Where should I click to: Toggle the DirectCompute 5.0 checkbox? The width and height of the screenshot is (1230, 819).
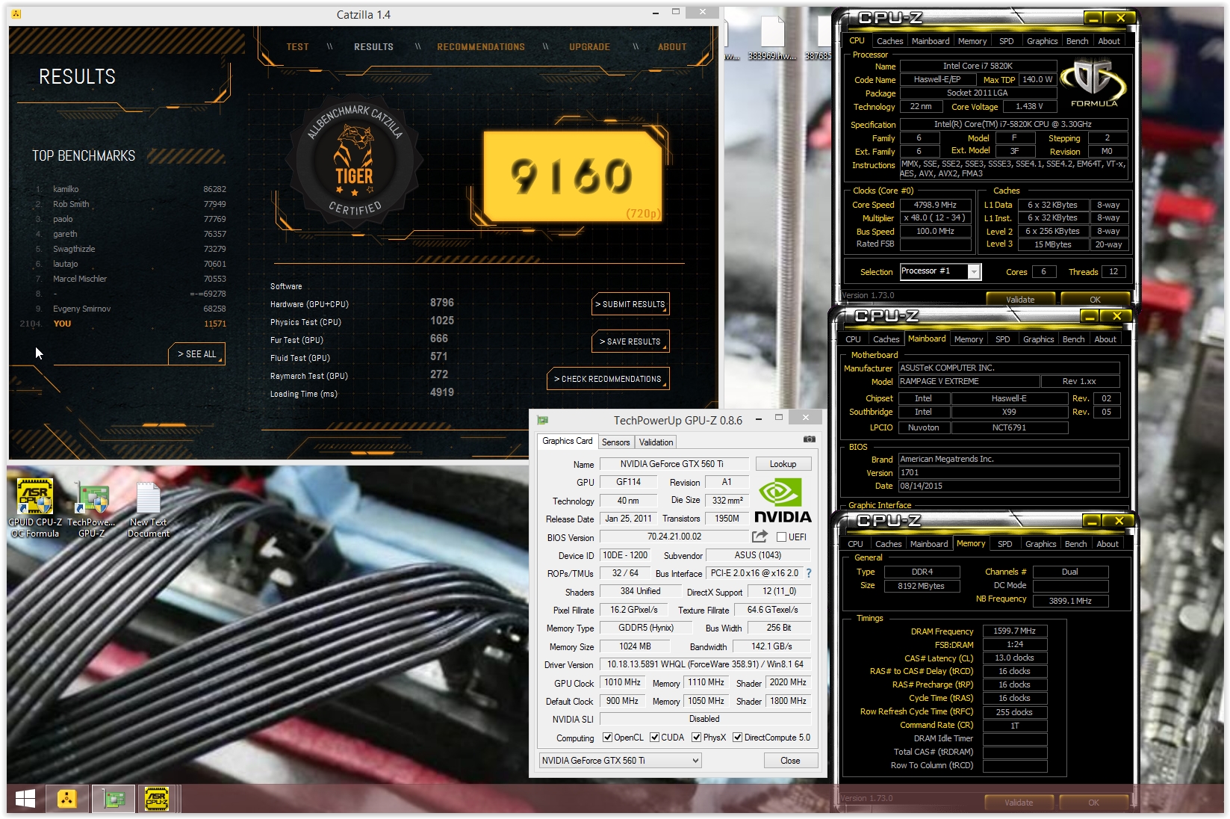pyautogui.click(x=737, y=737)
